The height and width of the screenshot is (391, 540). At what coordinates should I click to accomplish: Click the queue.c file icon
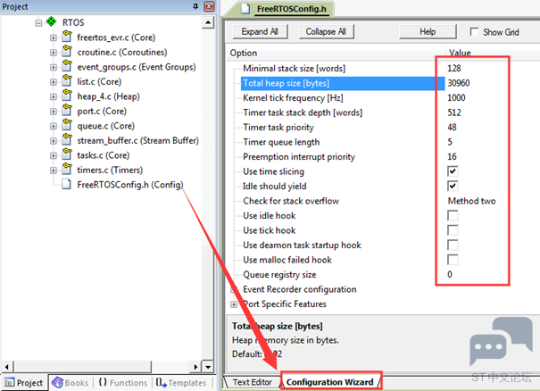coord(67,125)
